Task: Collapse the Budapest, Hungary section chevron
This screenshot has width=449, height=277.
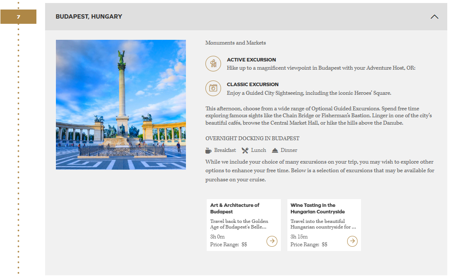Action: coord(434,17)
